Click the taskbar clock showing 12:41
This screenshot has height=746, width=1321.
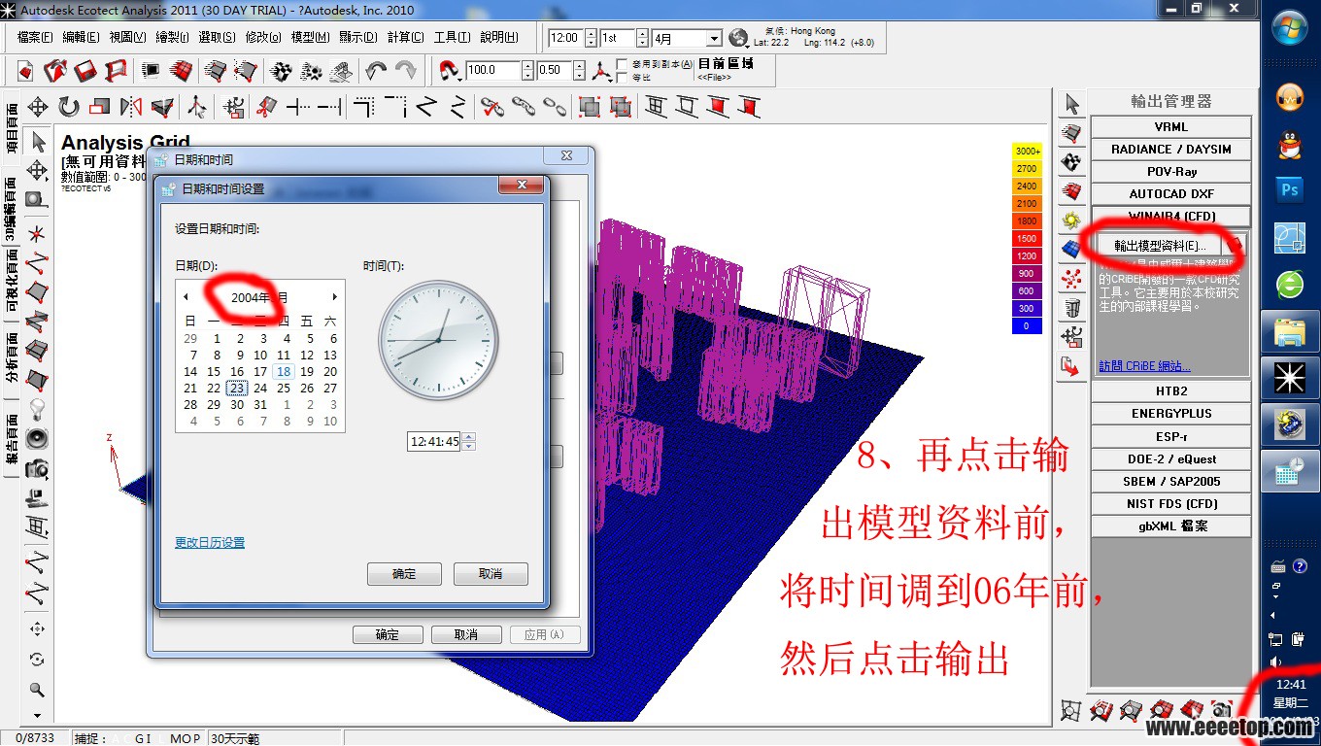coord(1292,685)
